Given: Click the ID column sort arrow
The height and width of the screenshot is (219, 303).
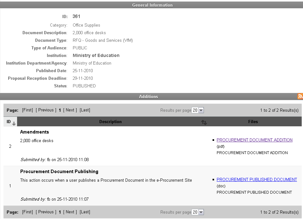Looking at the screenshot, I should [14, 123].
